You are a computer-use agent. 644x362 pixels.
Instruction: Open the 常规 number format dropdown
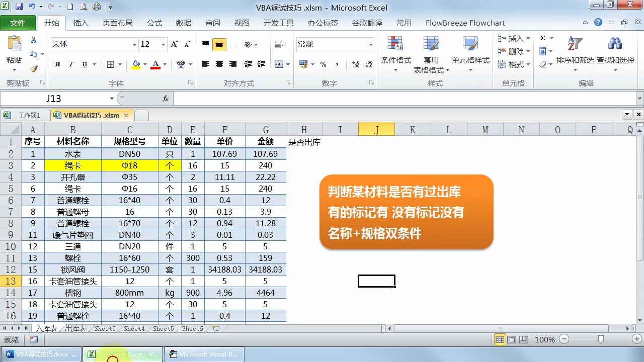[x=371, y=44]
